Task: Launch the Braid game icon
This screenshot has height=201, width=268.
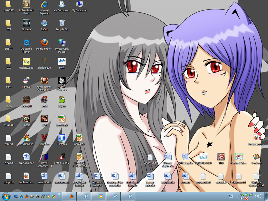Action: pos(44,102)
